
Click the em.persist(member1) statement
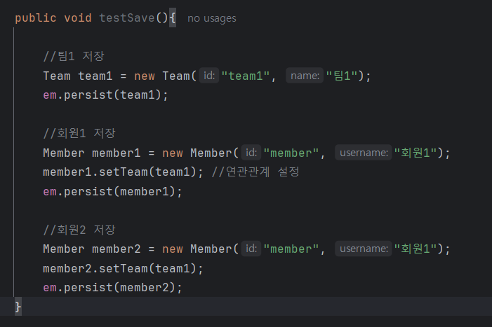[x=112, y=191]
